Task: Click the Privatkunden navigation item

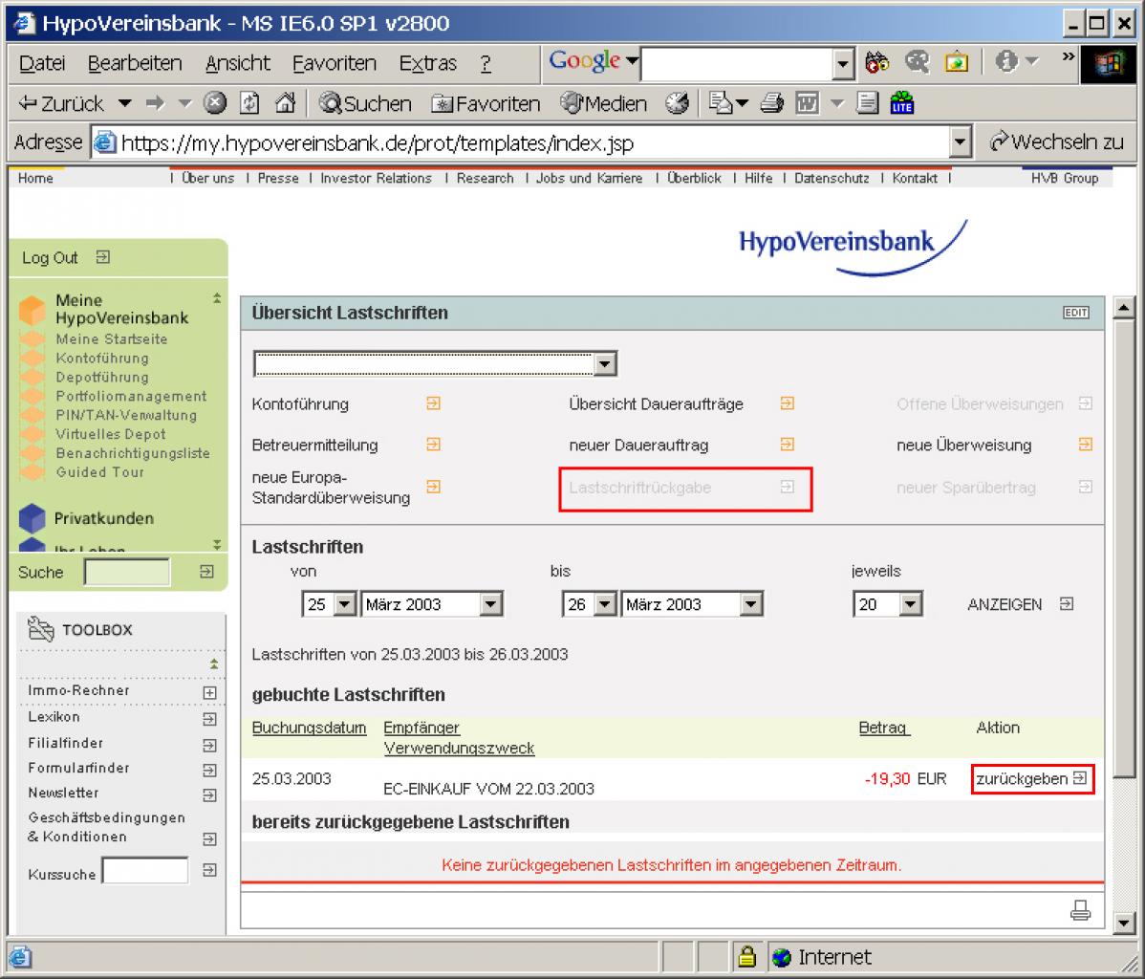Action: (x=103, y=518)
